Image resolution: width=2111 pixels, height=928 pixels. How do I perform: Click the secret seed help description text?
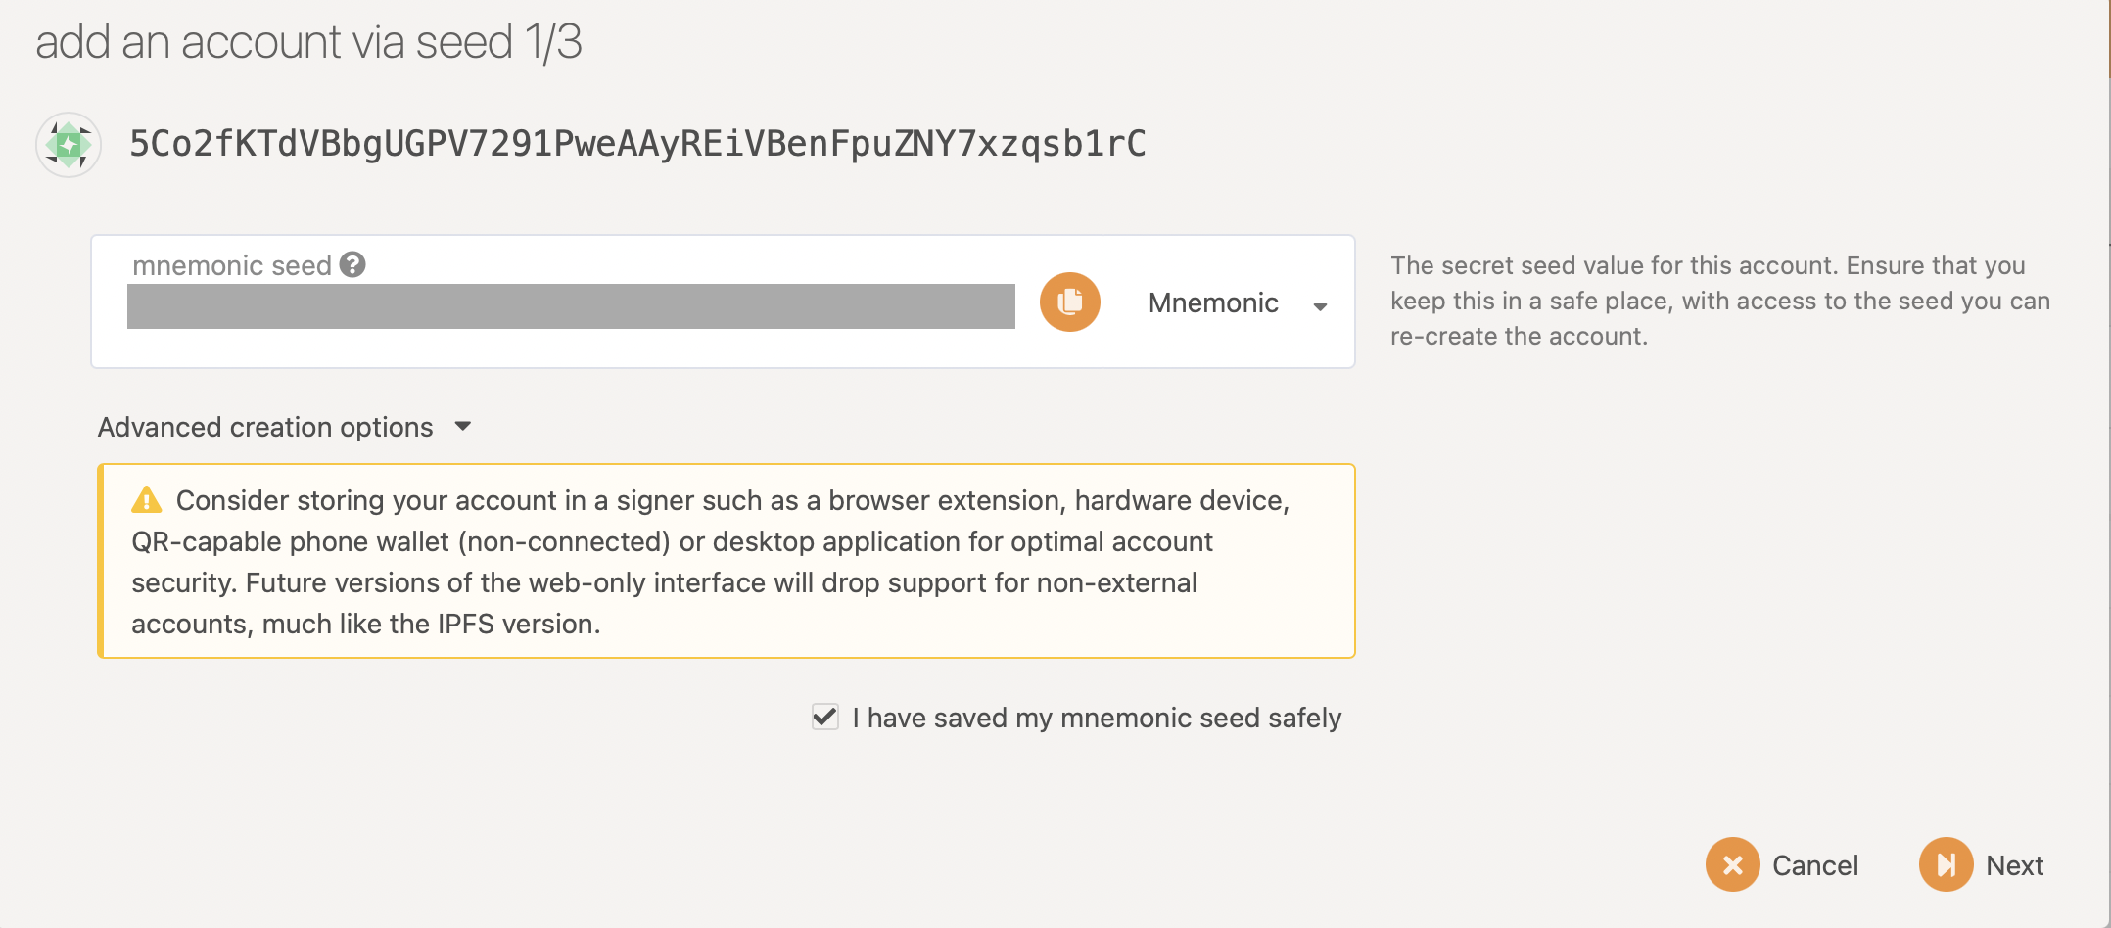click(1719, 301)
